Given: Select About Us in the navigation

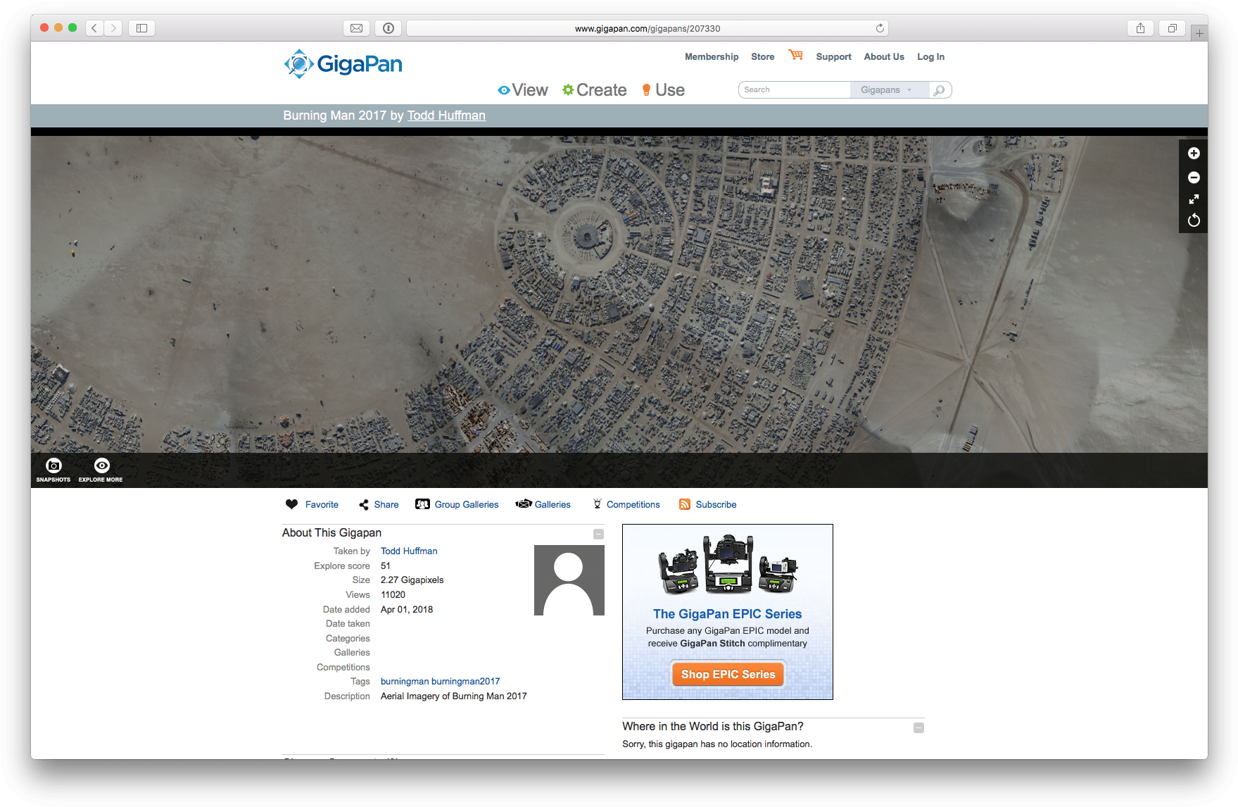Looking at the screenshot, I should [883, 56].
